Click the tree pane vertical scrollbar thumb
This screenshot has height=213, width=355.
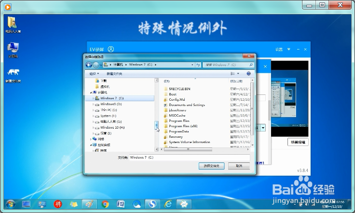[156, 125]
